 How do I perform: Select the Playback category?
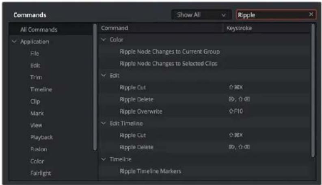pyautogui.click(x=41, y=137)
